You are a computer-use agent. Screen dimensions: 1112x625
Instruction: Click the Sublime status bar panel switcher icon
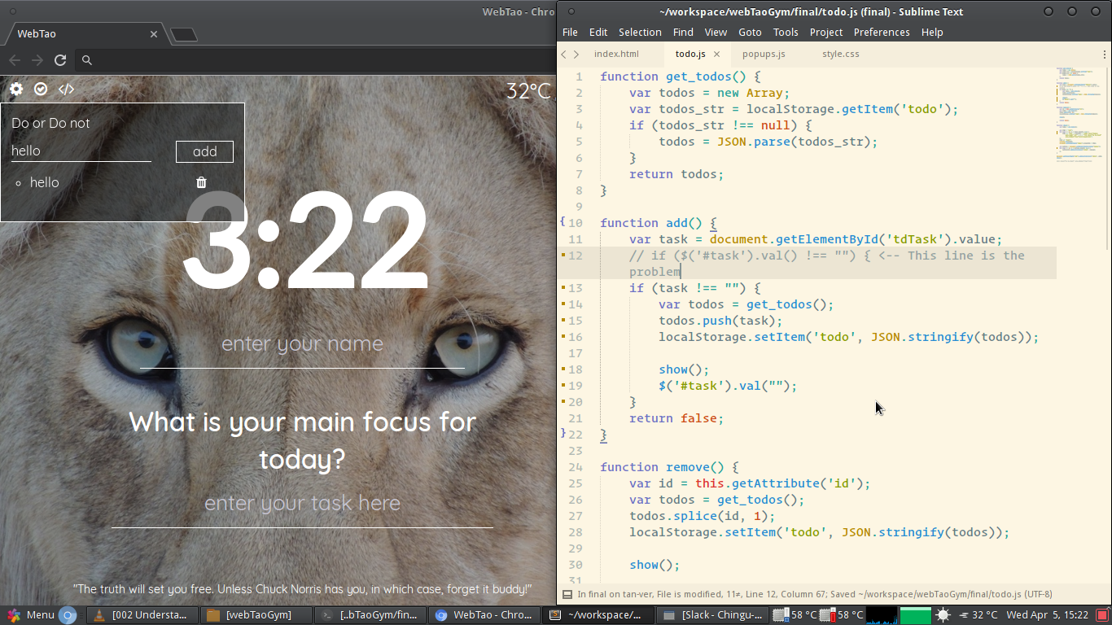click(x=567, y=594)
